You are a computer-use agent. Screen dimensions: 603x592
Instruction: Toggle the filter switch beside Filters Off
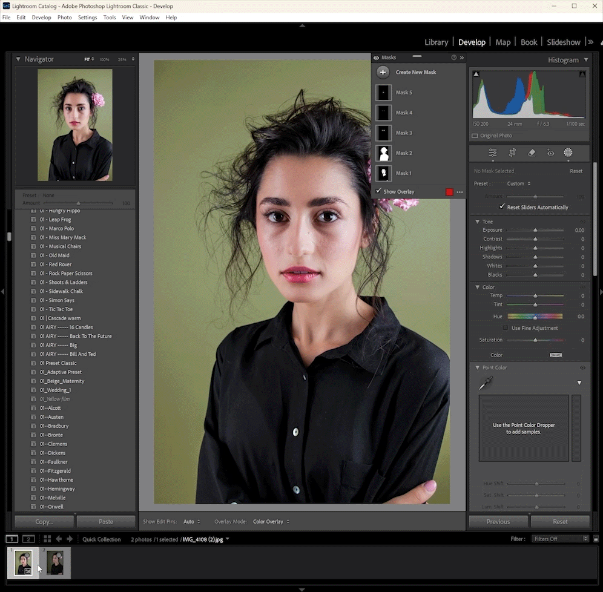[596, 539]
